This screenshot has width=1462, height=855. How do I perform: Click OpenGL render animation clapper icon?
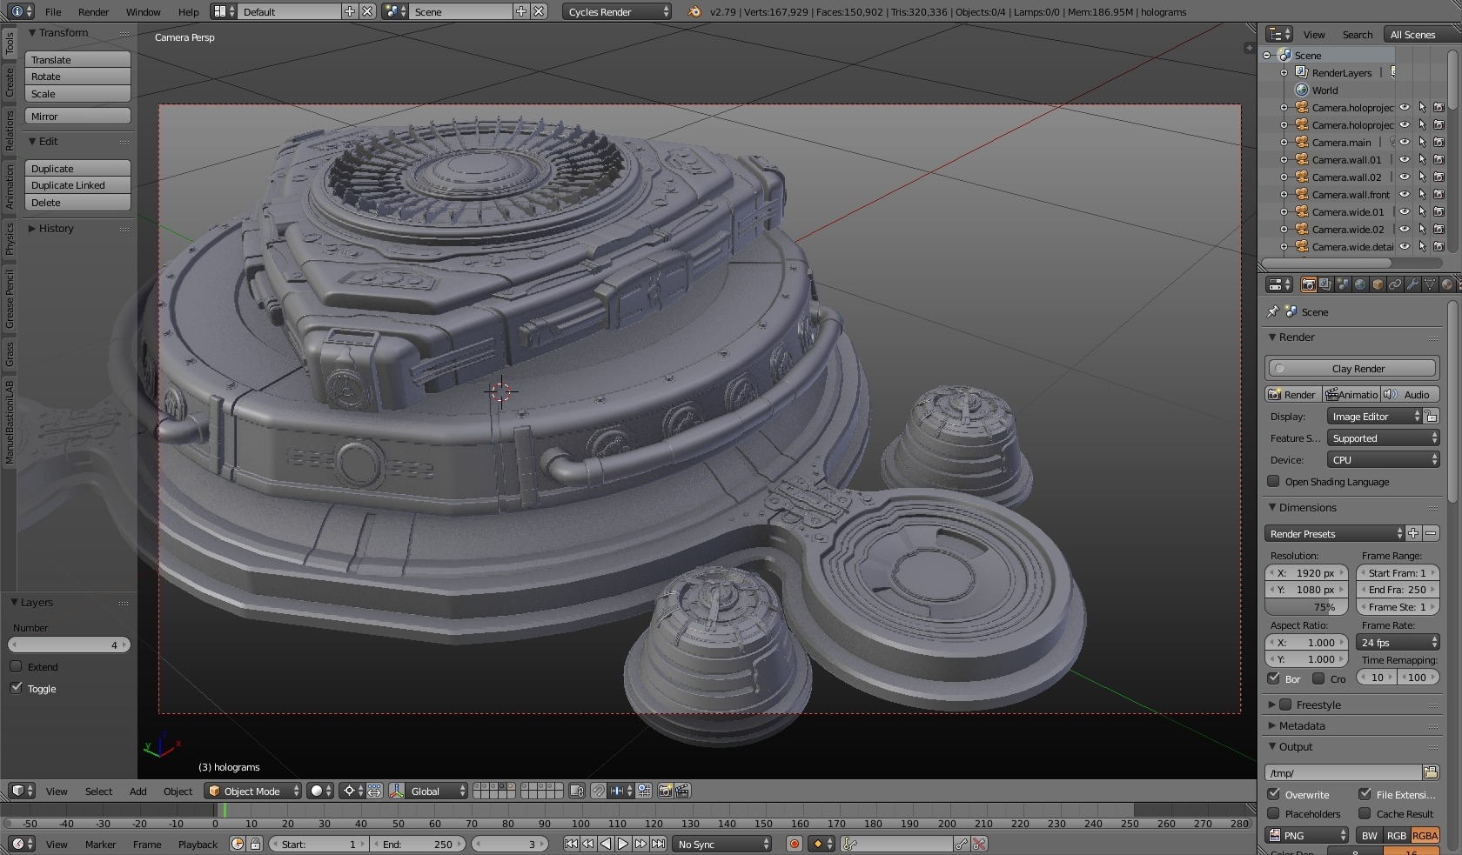tap(683, 791)
